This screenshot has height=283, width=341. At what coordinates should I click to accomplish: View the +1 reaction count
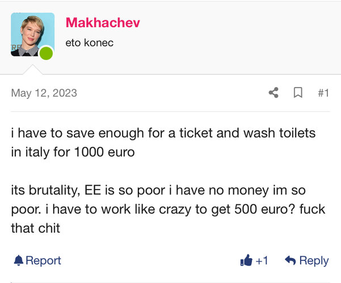262,260
